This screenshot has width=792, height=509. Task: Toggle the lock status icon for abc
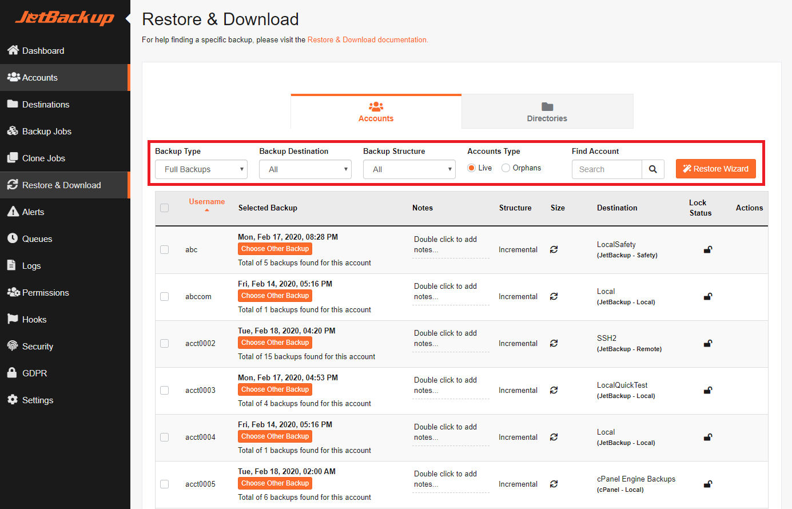(708, 249)
